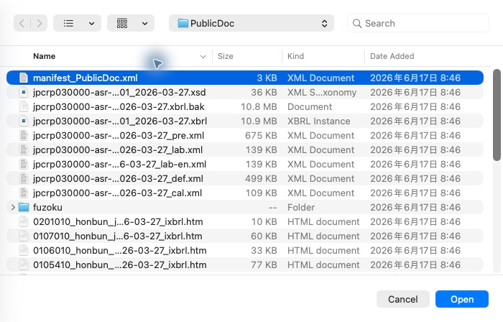This screenshot has width=503, height=322.
Task: Click the icon of the 0105410_honbun file
Action: [x=24, y=265]
